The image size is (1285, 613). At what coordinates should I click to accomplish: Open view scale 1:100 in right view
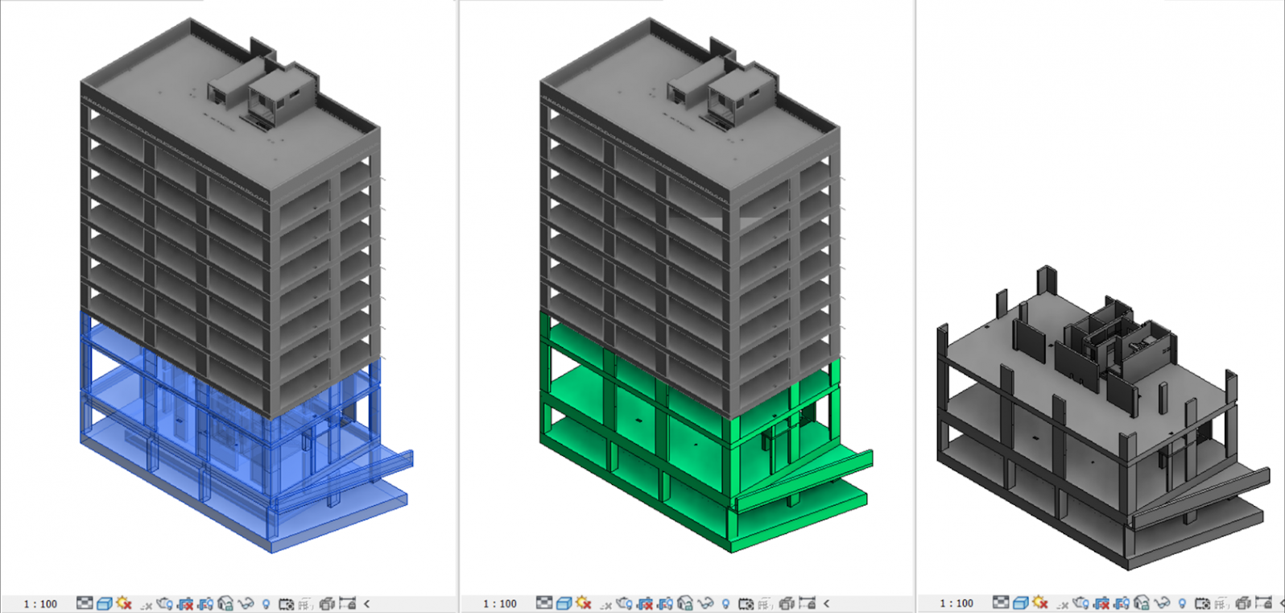[x=957, y=603]
